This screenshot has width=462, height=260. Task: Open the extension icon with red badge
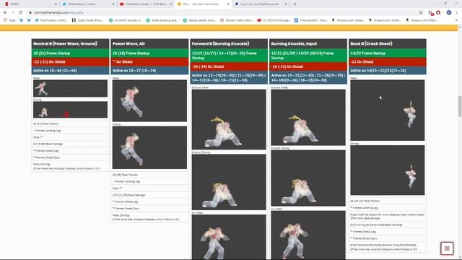431,13
